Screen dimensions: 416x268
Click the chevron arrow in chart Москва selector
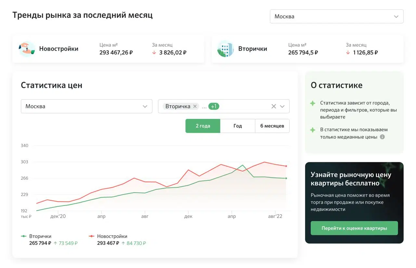tap(145, 106)
